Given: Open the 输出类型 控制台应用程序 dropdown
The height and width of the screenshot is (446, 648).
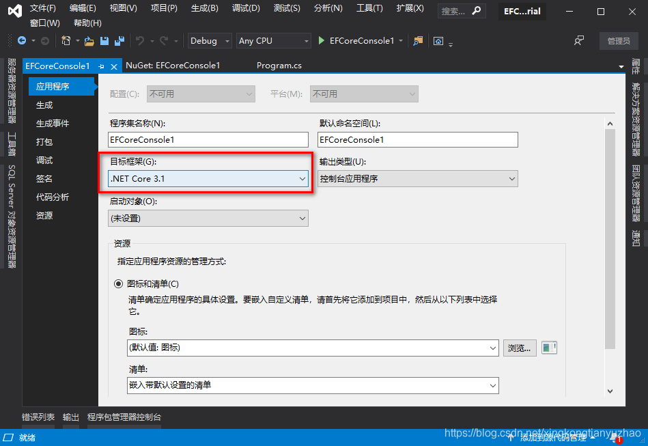Looking at the screenshot, I should coord(417,178).
